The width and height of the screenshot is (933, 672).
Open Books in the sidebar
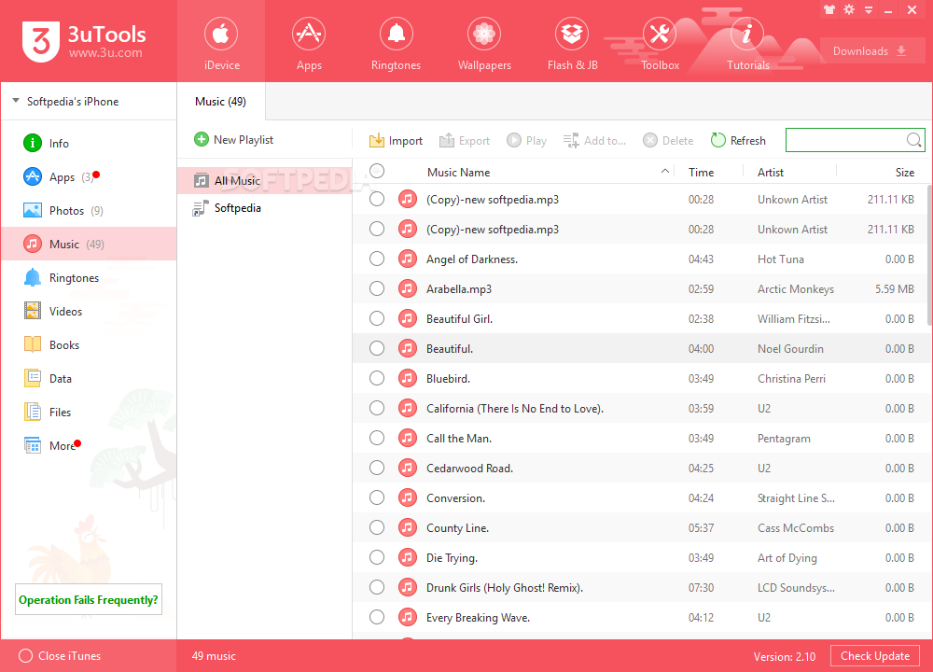[89, 345]
